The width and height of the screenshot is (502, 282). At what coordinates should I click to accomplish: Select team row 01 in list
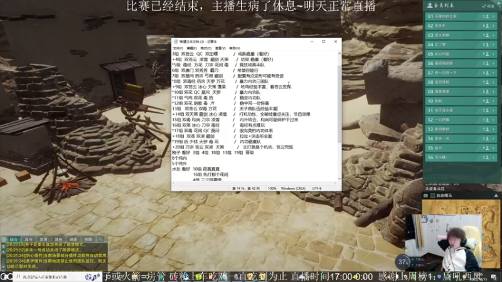pyautogui.click(x=461, y=16)
